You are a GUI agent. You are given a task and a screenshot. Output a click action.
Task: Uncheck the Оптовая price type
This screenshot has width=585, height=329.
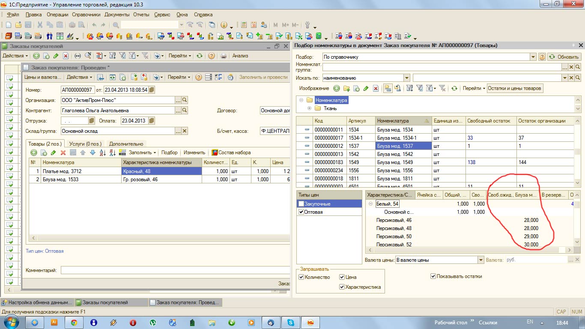coord(301,212)
